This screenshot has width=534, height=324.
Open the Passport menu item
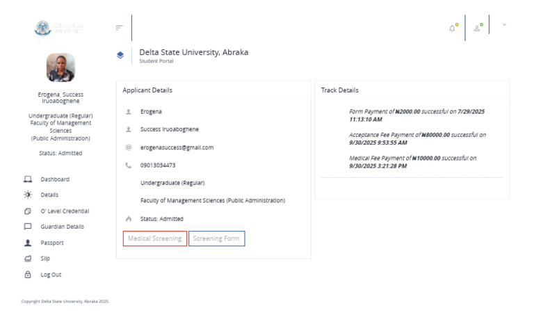tap(52, 243)
